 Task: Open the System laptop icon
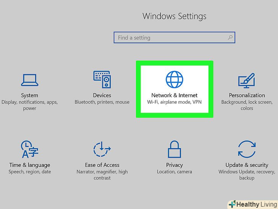coord(30,80)
